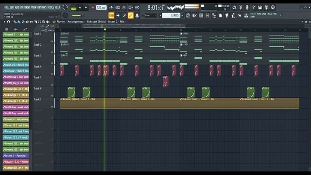The width and height of the screenshot is (311, 175).
Task: Toggle the playlist magnet snap icon
Action: [x=8, y=22]
